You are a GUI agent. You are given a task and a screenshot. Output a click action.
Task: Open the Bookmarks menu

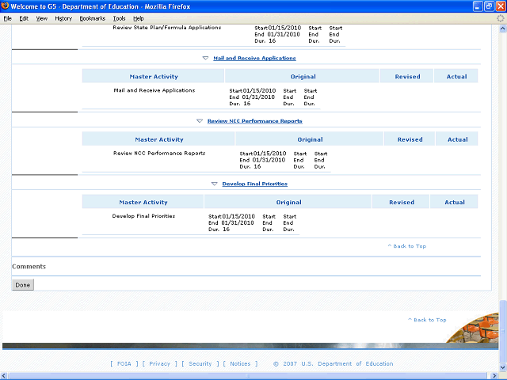point(92,17)
